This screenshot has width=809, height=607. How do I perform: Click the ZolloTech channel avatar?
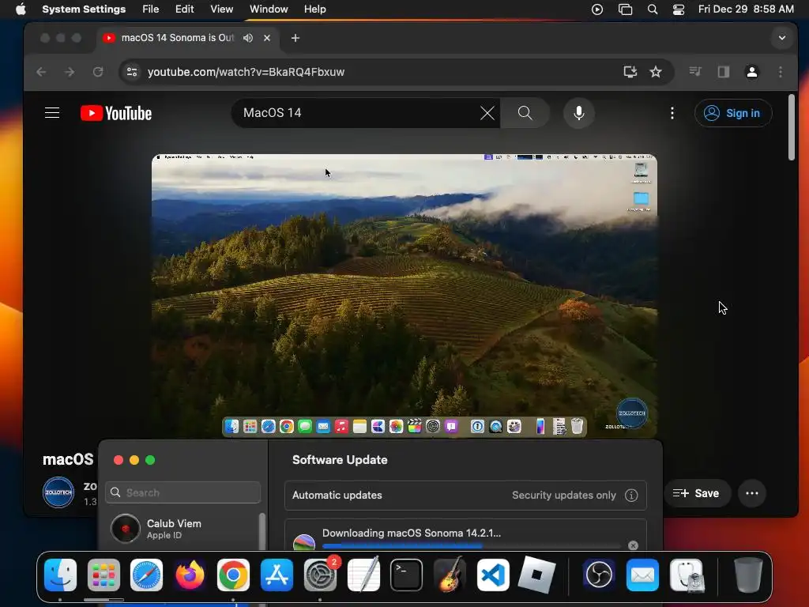click(58, 492)
